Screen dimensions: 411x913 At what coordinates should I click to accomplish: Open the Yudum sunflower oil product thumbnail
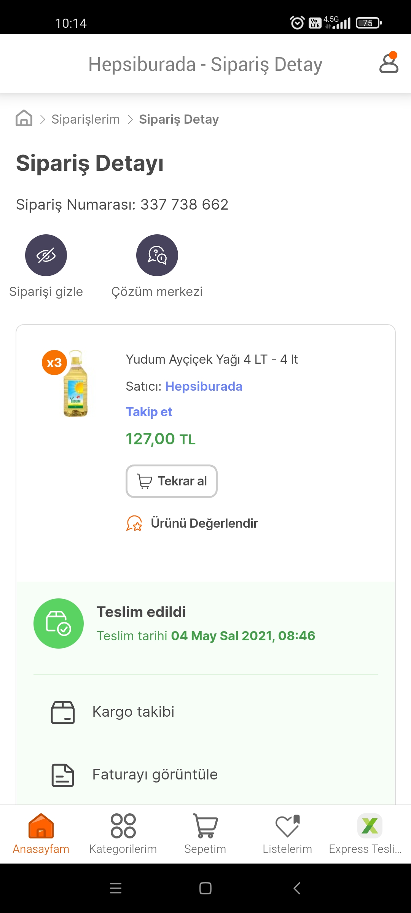click(x=75, y=383)
